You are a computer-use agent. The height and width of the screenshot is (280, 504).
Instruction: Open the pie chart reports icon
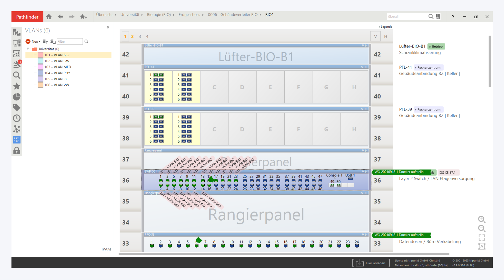pyautogui.click(x=17, y=97)
